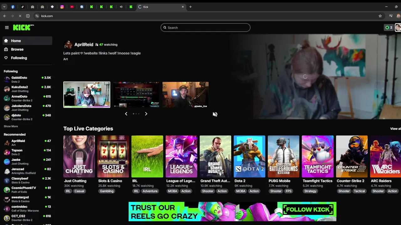Focus the Kick search field
The width and height of the screenshot is (401, 225).
pyautogui.click(x=206, y=27)
